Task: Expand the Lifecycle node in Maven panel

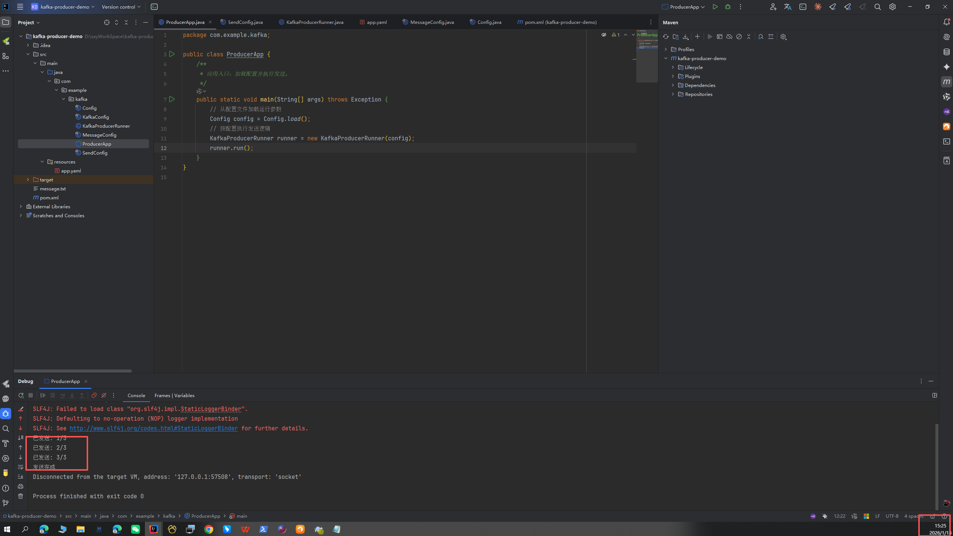Action: click(673, 67)
